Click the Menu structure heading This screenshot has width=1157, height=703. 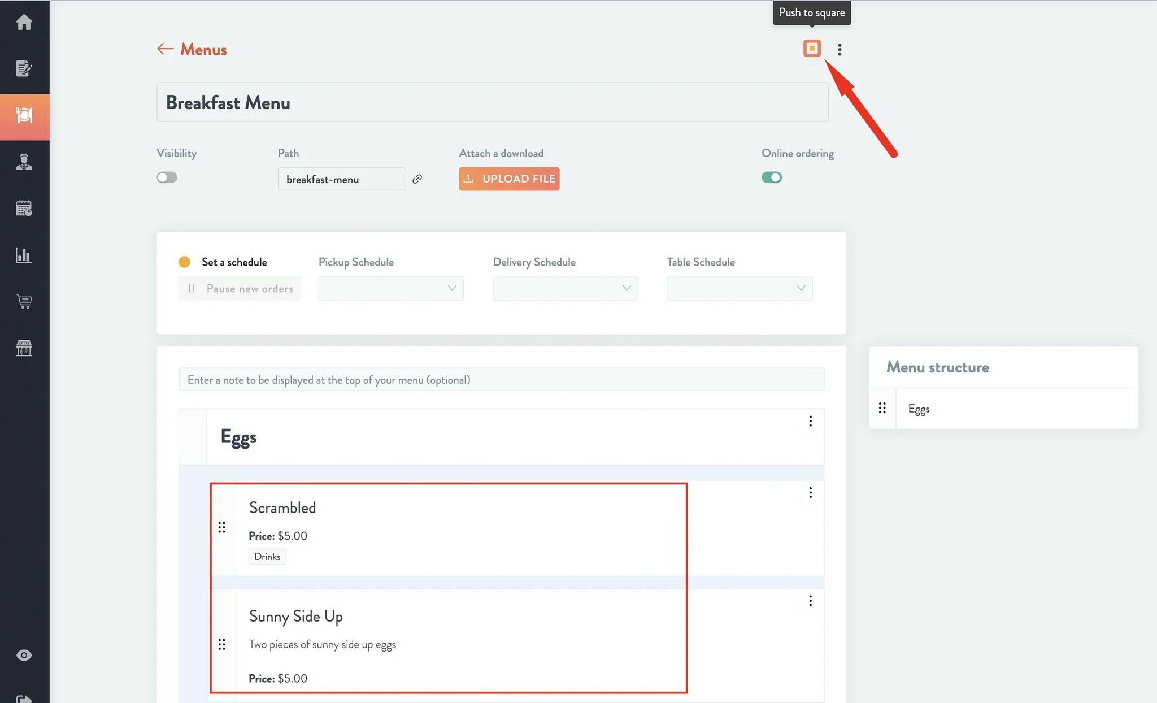tap(938, 367)
